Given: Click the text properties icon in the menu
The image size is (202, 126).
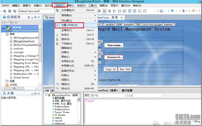Looking at the screenshot, I should point(57,10).
